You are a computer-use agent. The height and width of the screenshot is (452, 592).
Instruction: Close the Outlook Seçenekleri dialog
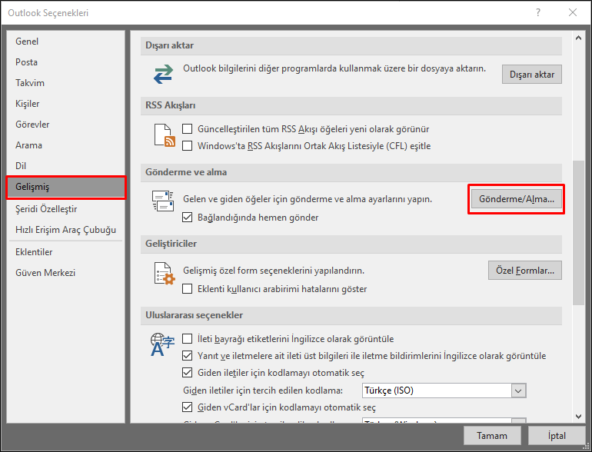(573, 12)
